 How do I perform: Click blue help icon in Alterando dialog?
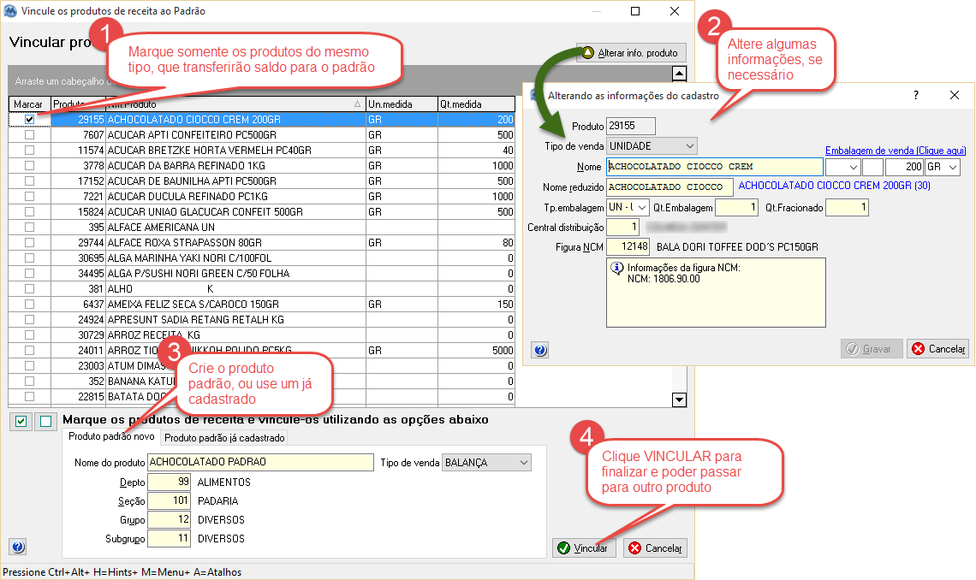pos(540,350)
